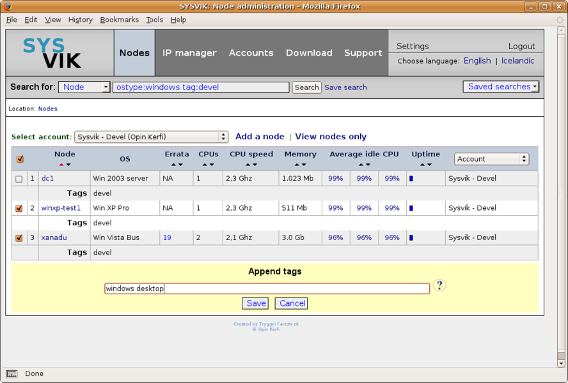
Task: Sort Memory column ascending arrow
Action: click(297, 165)
